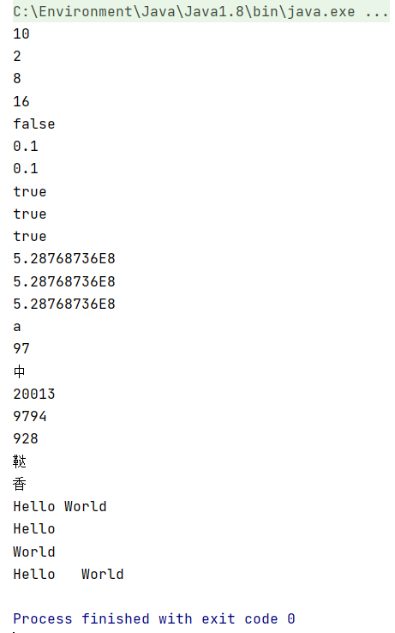Click the '香' character output
The image size is (395, 633).
point(19,483)
